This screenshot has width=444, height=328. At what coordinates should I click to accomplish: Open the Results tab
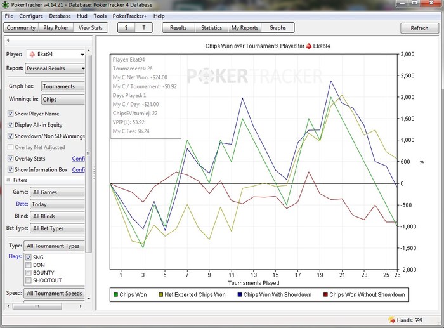pyautogui.click(x=178, y=28)
